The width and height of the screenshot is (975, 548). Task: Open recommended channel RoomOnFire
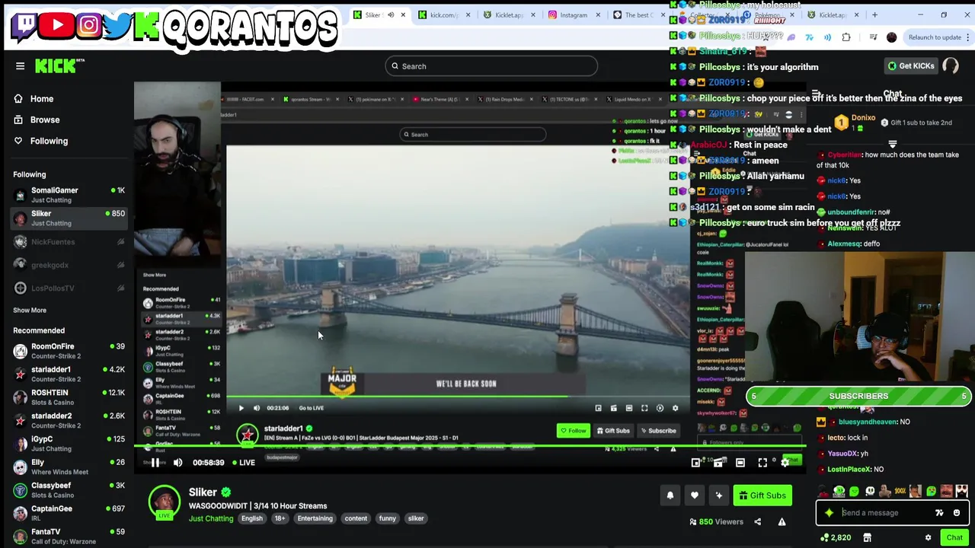tap(69, 351)
